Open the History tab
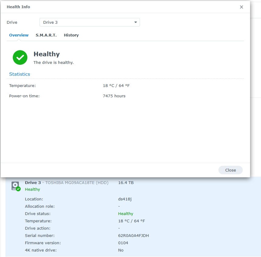261x257 pixels. pos(71,35)
